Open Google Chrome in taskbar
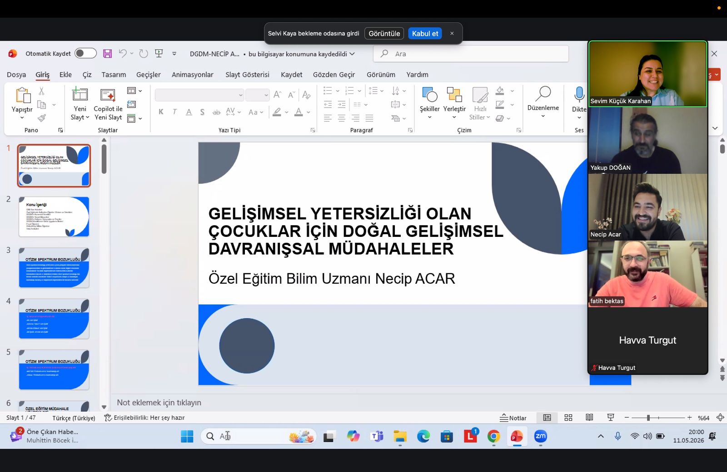The width and height of the screenshot is (727, 472). point(493,436)
